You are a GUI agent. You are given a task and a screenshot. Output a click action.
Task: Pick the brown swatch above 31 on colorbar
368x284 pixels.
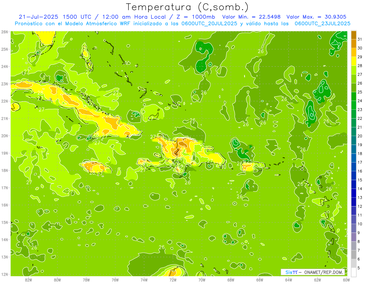[x=354, y=35]
